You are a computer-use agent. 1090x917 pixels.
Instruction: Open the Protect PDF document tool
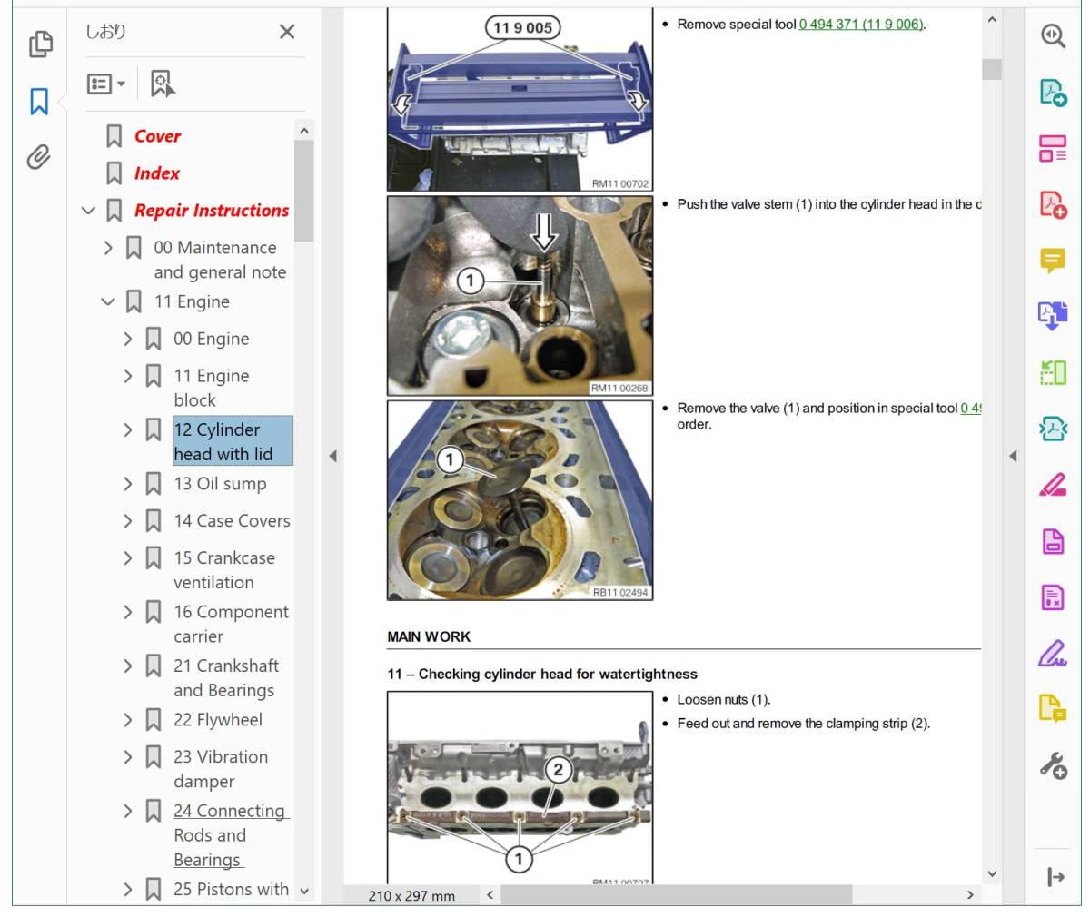[x=1053, y=541]
